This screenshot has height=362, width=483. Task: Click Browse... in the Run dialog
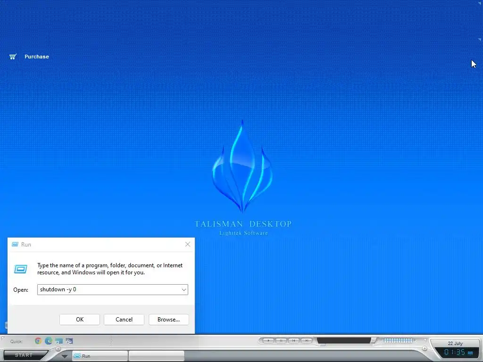tap(168, 320)
